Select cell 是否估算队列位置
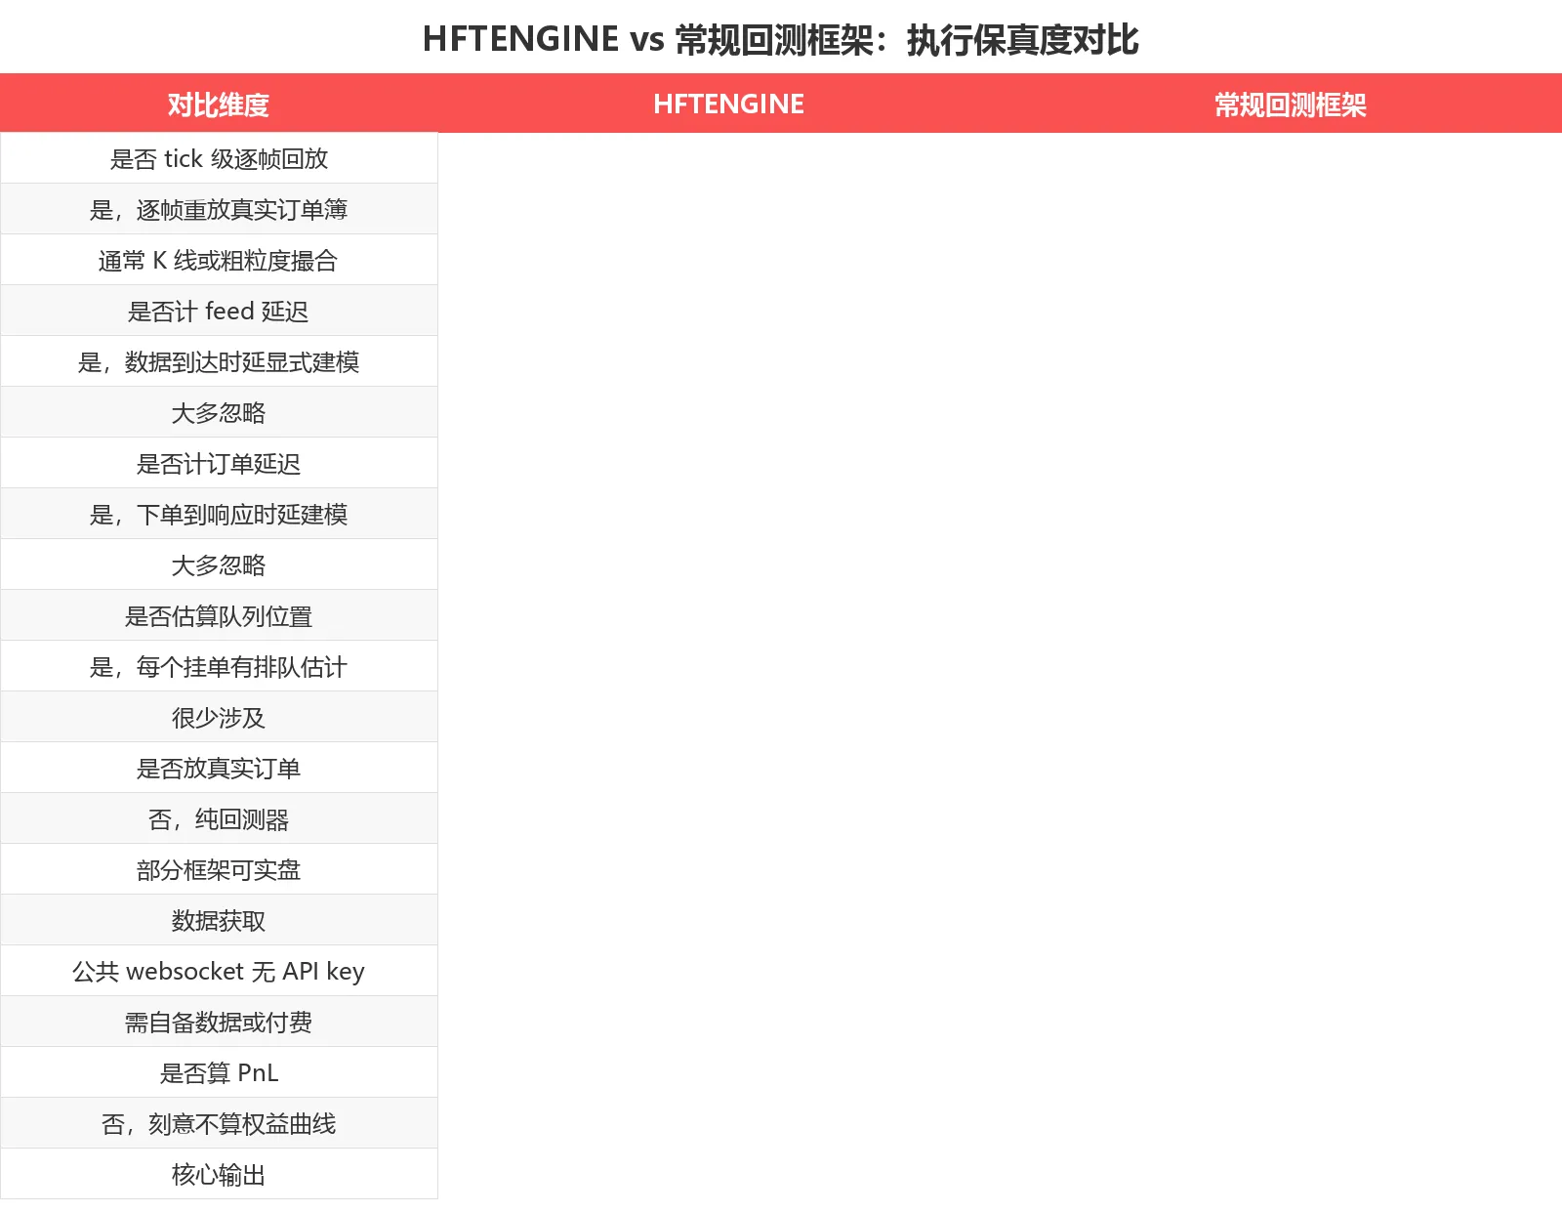This screenshot has width=1562, height=1213. [x=219, y=615]
